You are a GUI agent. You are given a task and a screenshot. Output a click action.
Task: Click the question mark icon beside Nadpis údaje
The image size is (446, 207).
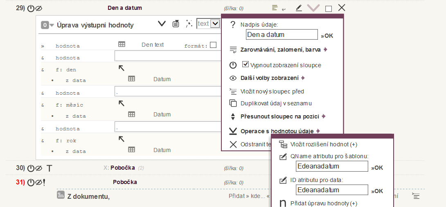233,25
